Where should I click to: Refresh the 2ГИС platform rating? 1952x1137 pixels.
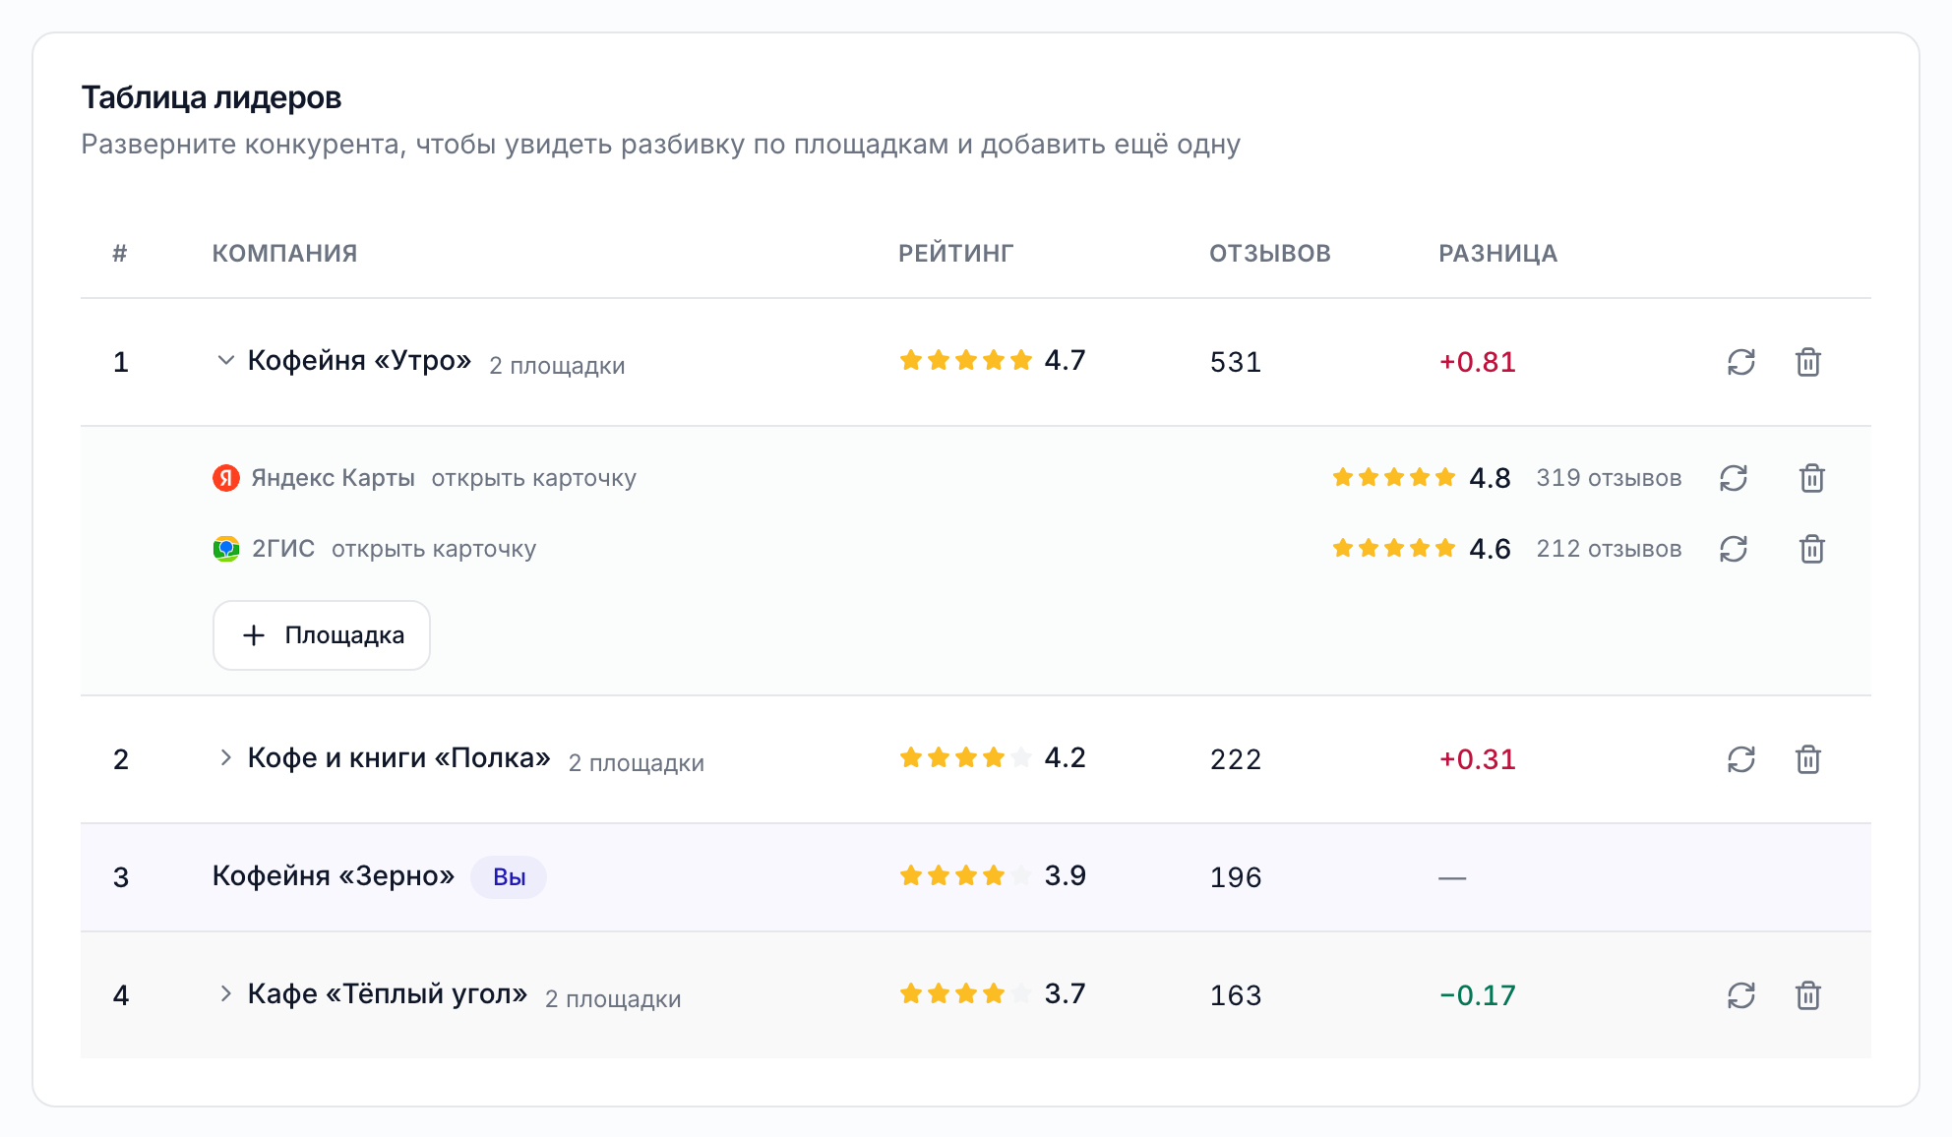click(1734, 549)
